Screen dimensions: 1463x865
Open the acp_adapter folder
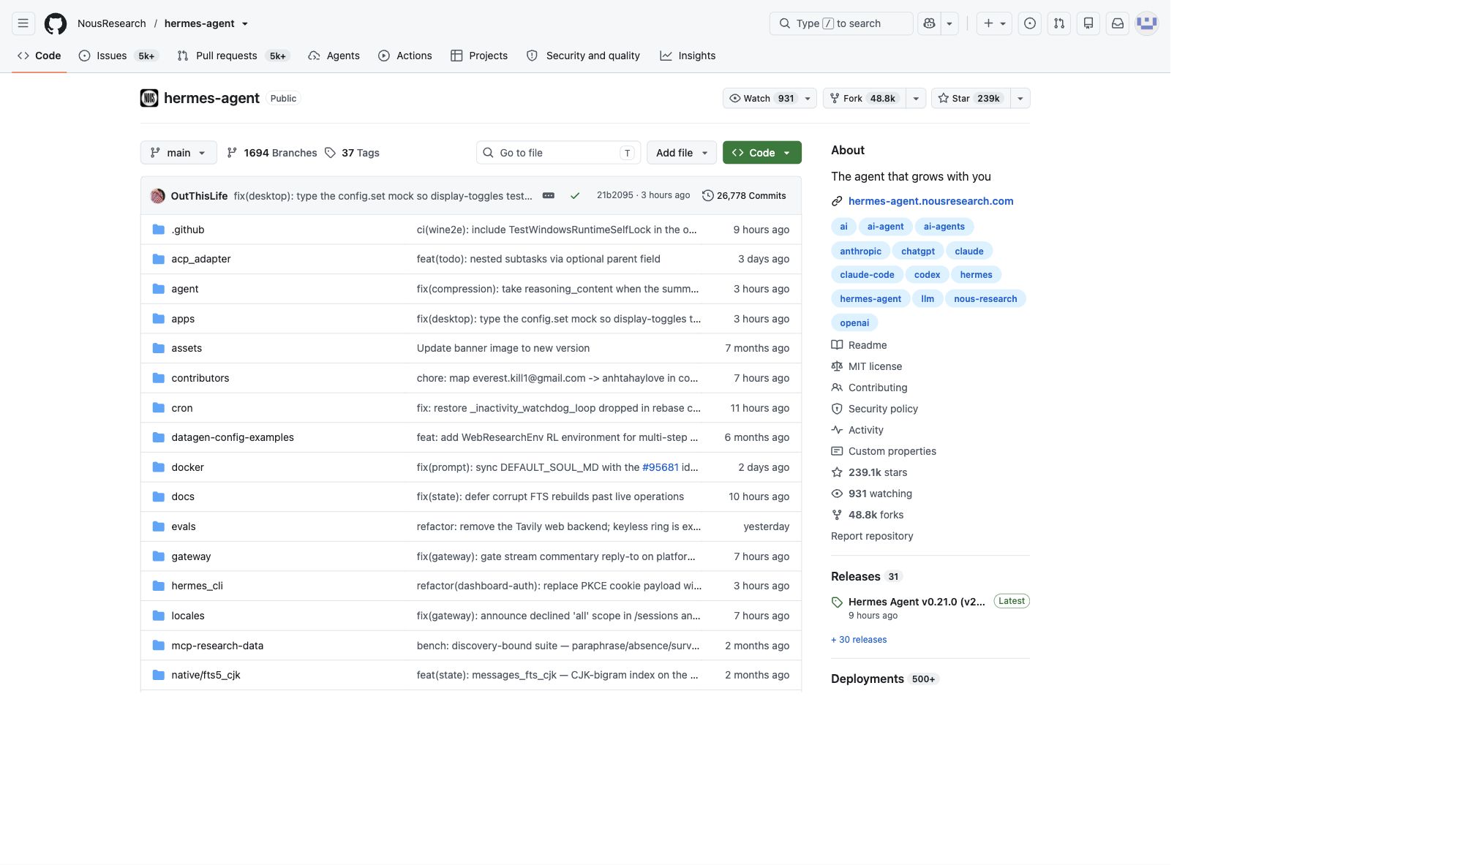click(201, 259)
